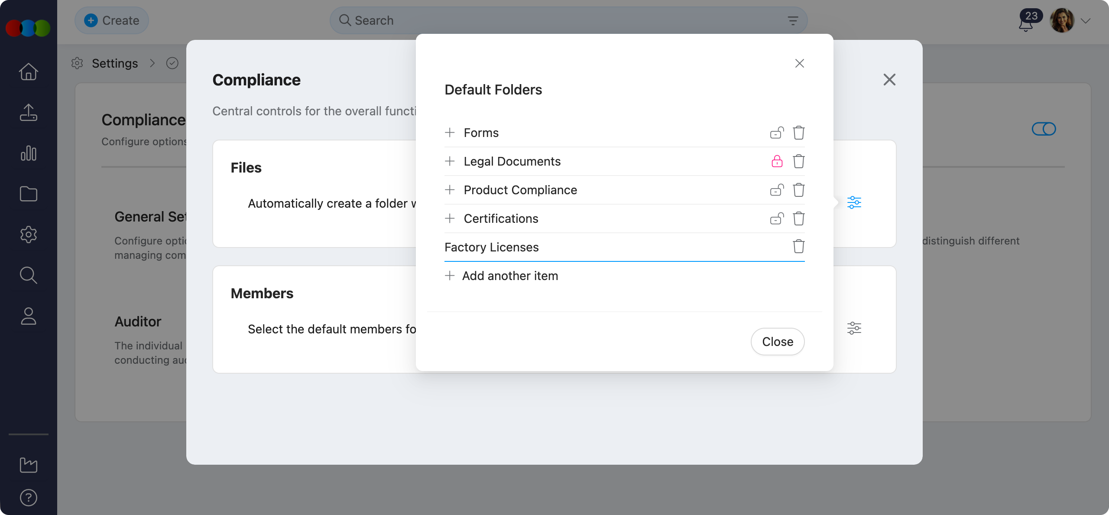Click the Settings breadcrumb
Image resolution: width=1109 pixels, height=515 pixels.
[115, 63]
